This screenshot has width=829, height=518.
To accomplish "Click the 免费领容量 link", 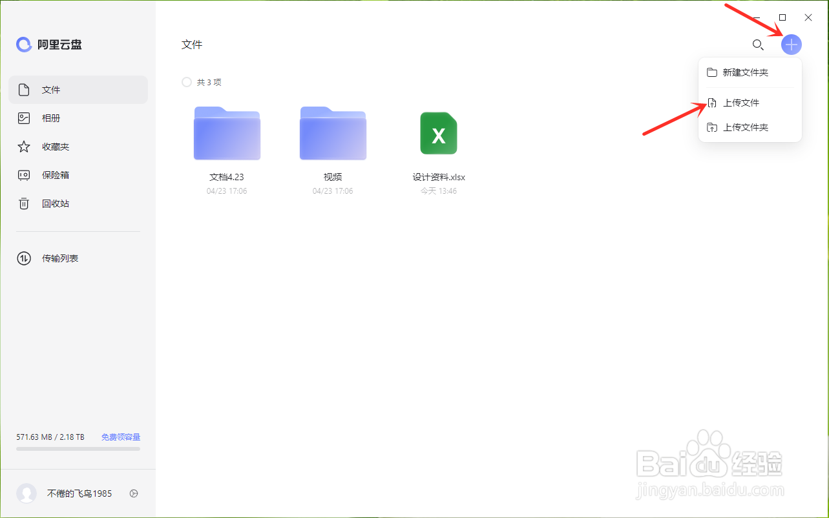I will pyautogui.click(x=120, y=437).
